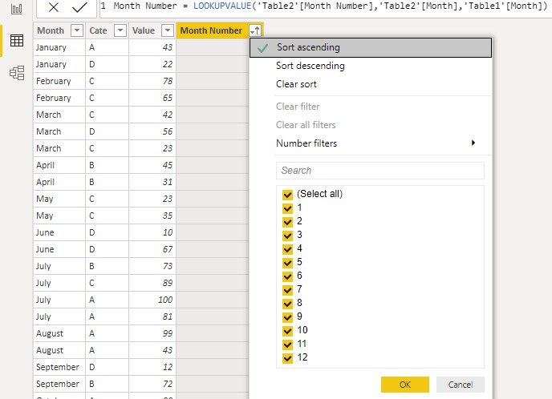Uncheck the value 2 checkbox
552x399 pixels.
coord(287,222)
